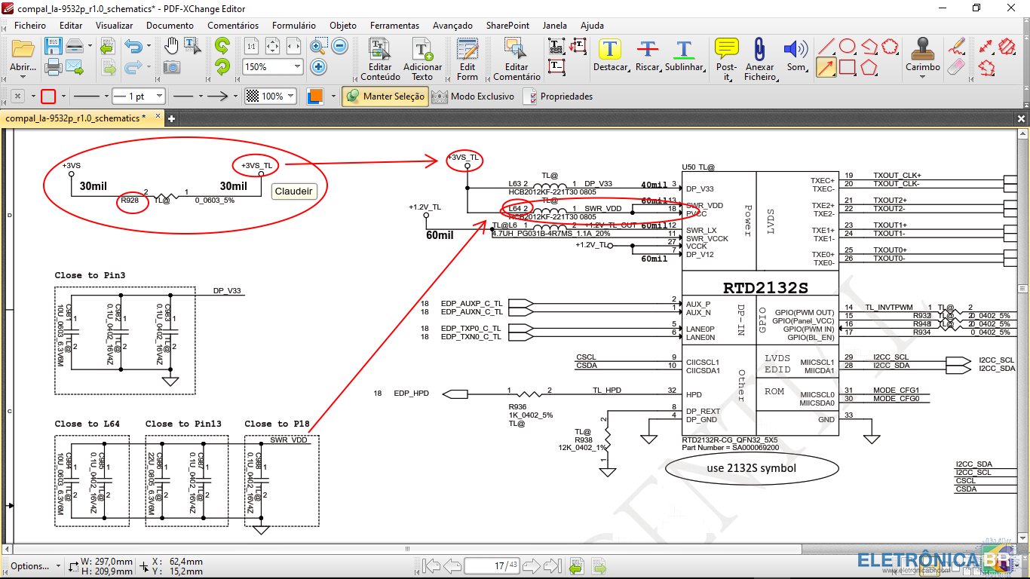Open the line thickness 1 pt dropdown
The image size is (1030, 579).
click(160, 96)
